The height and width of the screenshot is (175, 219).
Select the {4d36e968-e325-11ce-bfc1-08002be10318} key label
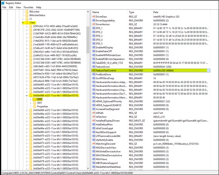[x=56, y=96]
